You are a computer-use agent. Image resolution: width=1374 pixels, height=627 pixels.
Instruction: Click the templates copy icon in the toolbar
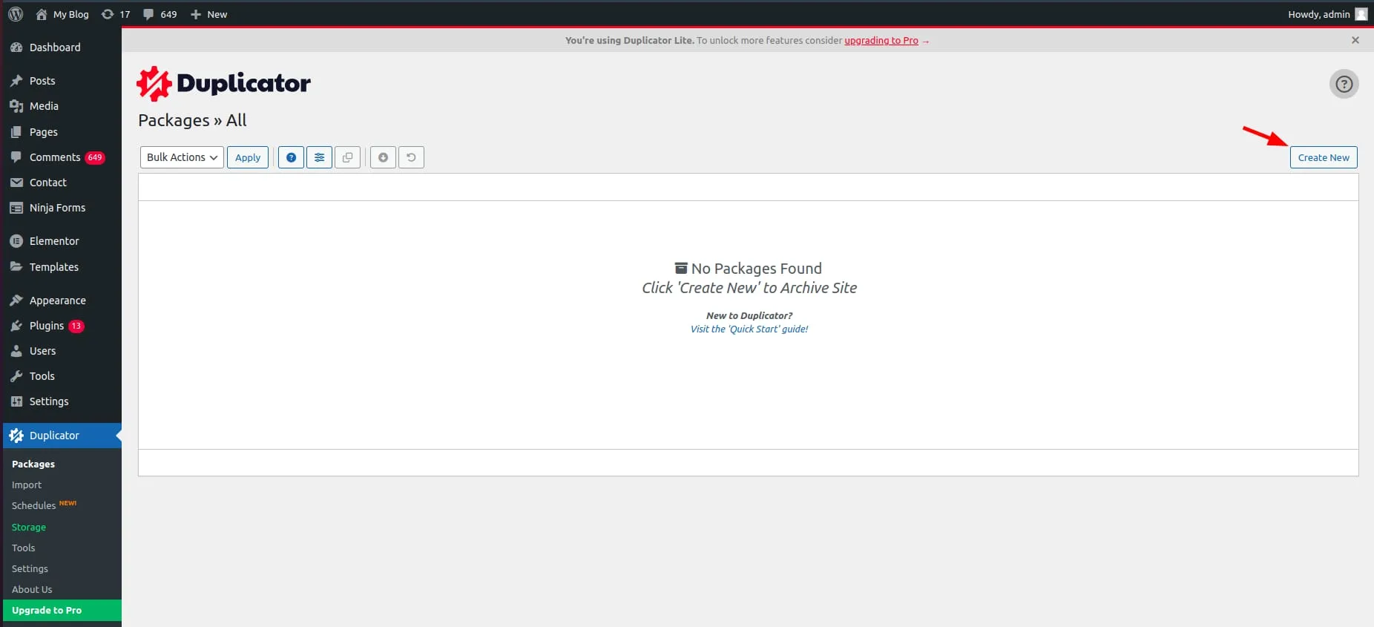347,157
